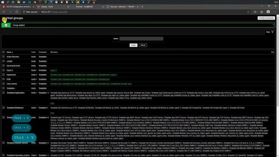The height and width of the screenshot is (157, 279).
Task: Close the Zabbix Configuration of host groups tab
Action: (x=34, y=7)
